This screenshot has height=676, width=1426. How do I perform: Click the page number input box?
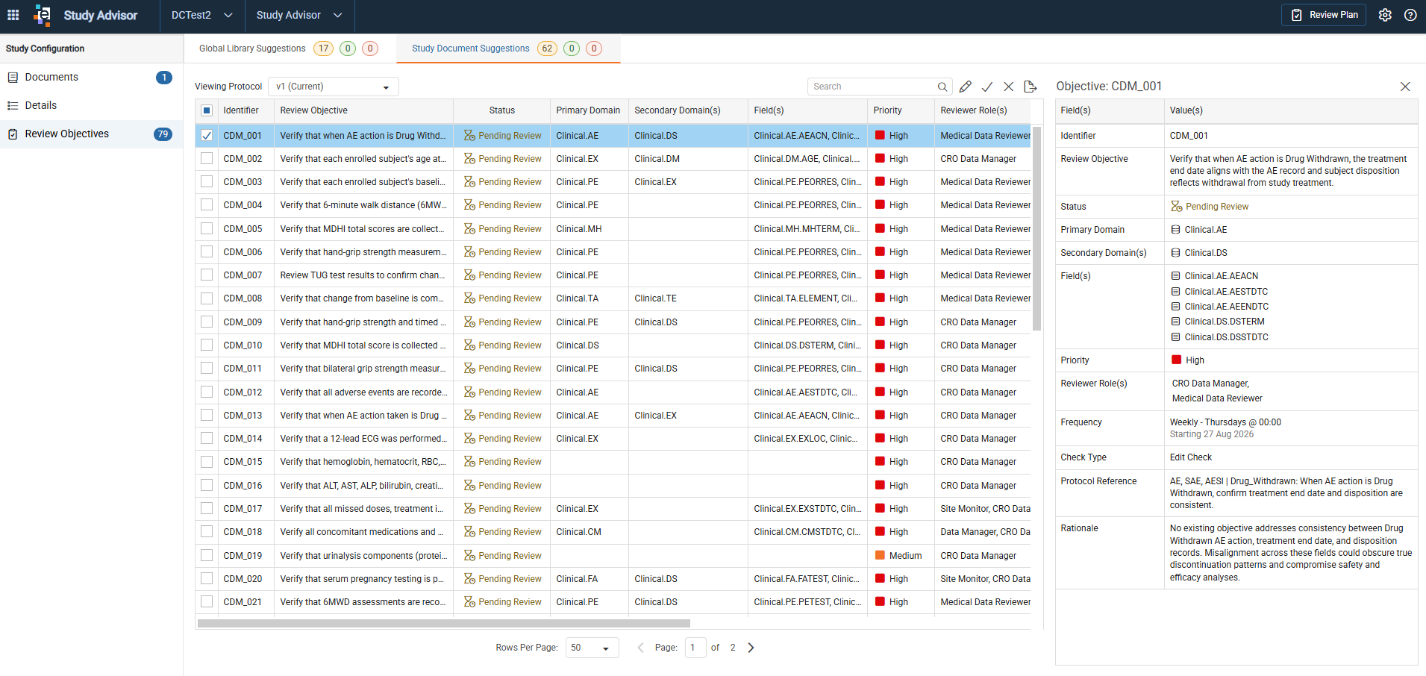coord(695,648)
